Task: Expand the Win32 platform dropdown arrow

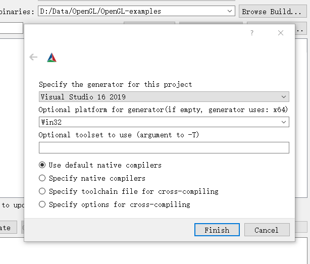Action: click(284, 122)
